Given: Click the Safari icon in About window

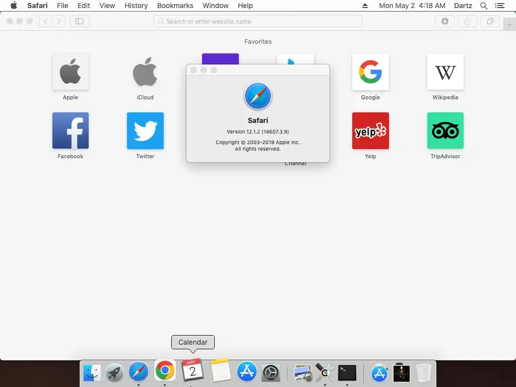Looking at the screenshot, I should click(x=258, y=96).
